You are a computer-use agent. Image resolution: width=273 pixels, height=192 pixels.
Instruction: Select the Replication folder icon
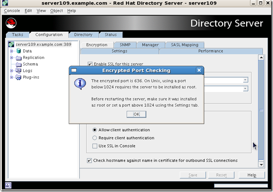click(x=19, y=58)
